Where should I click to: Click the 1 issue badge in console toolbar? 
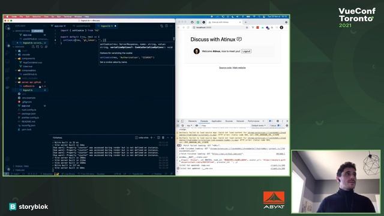(x=275, y=125)
